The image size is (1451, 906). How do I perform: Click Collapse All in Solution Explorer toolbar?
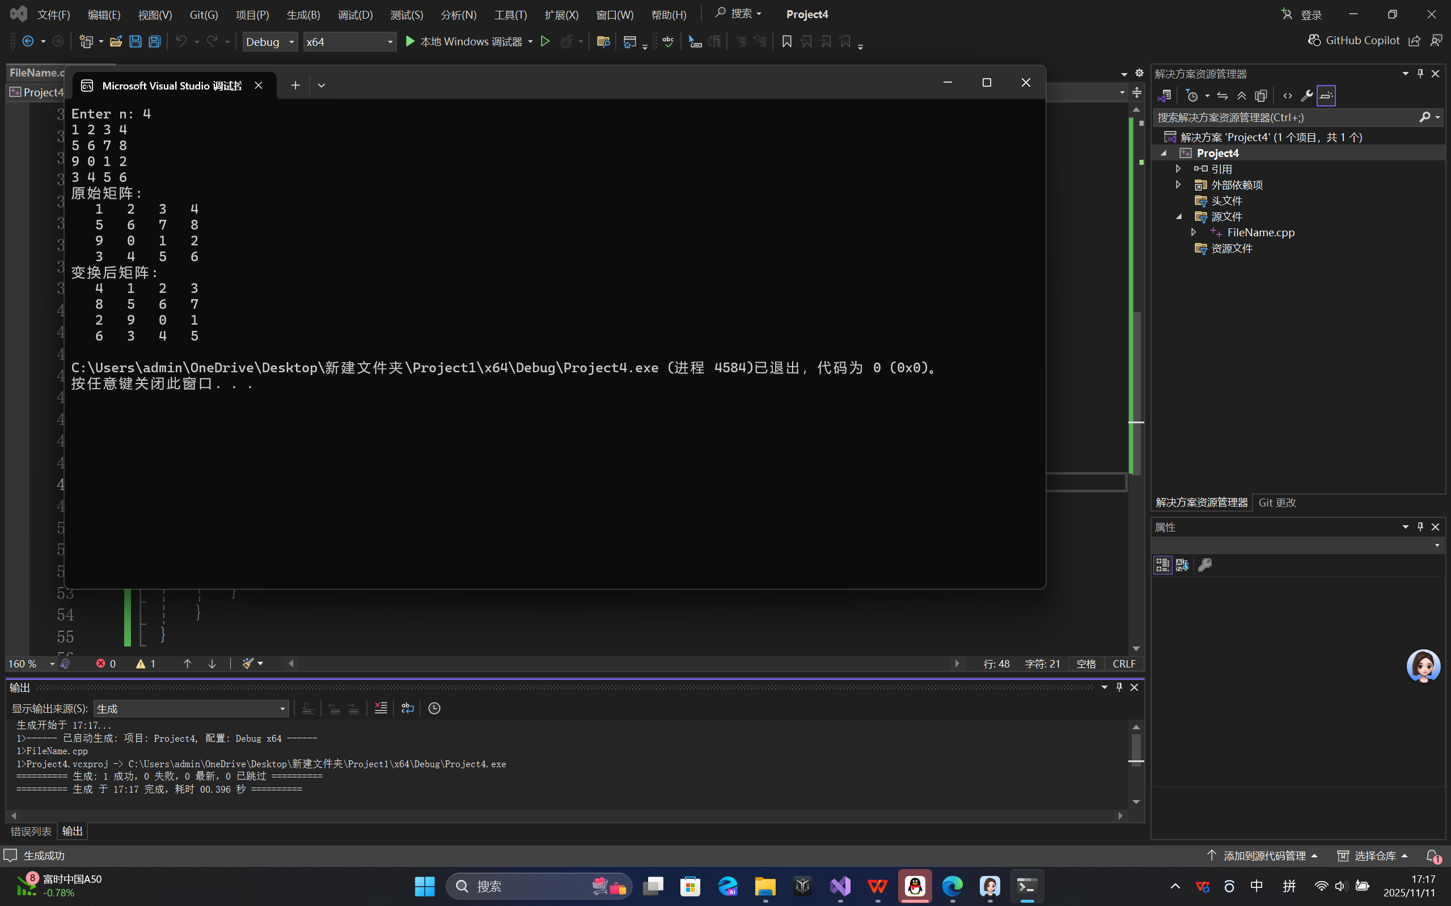(1241, 96)
